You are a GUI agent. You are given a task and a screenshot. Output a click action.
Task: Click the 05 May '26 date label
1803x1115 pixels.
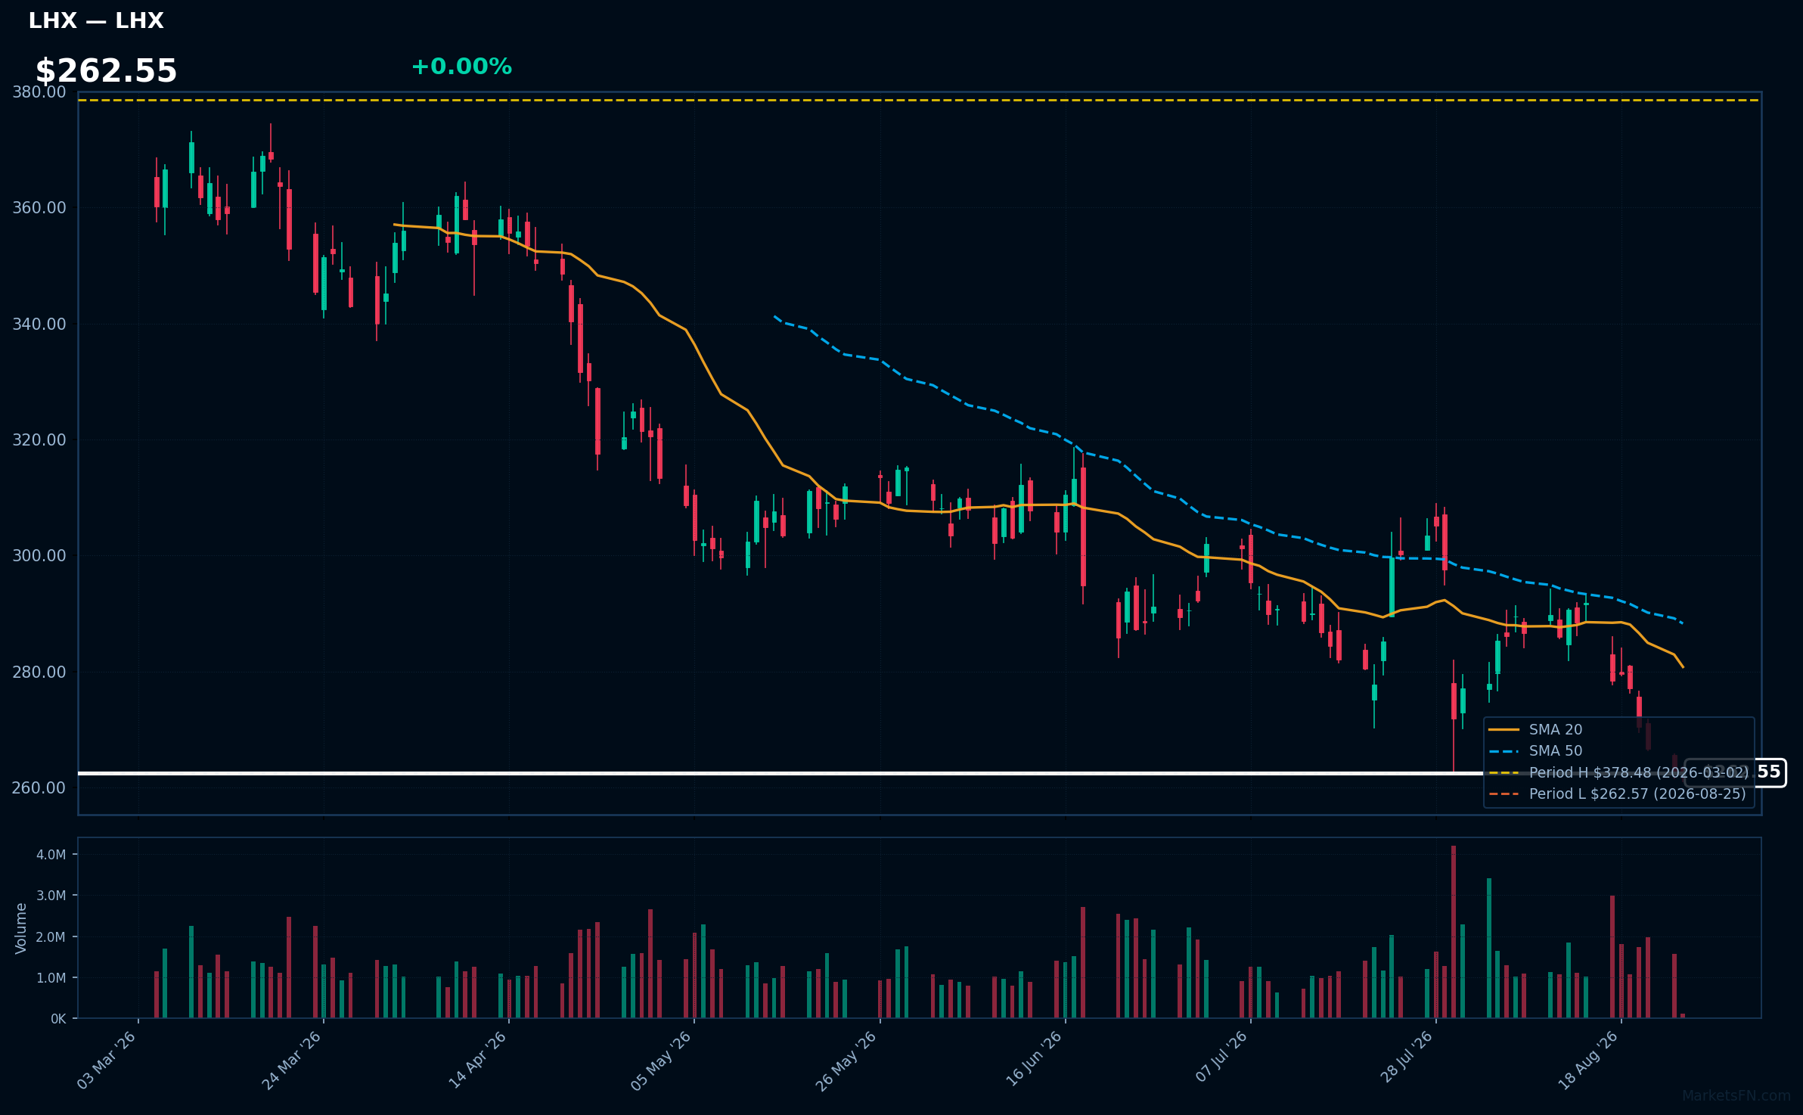662,1061
